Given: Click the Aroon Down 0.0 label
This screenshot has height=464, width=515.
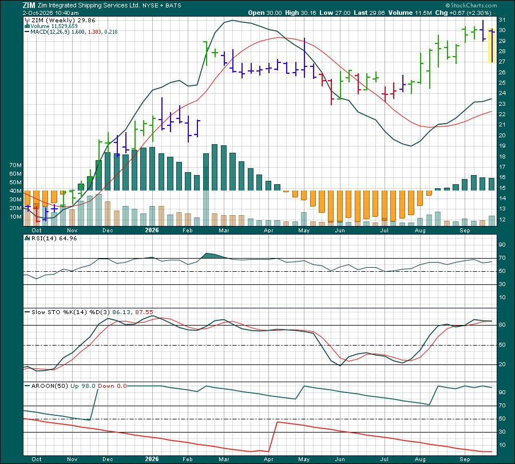Looking at the screenshot, I should pos(112,386).
